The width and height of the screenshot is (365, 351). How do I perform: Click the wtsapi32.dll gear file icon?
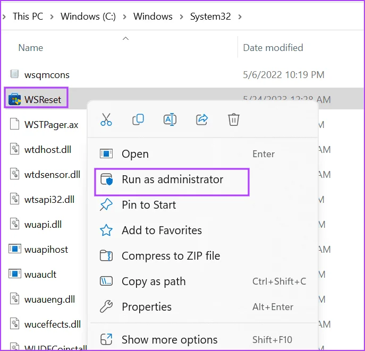[14, 199]
